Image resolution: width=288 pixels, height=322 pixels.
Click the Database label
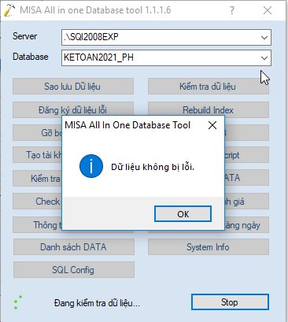[31, 57]
